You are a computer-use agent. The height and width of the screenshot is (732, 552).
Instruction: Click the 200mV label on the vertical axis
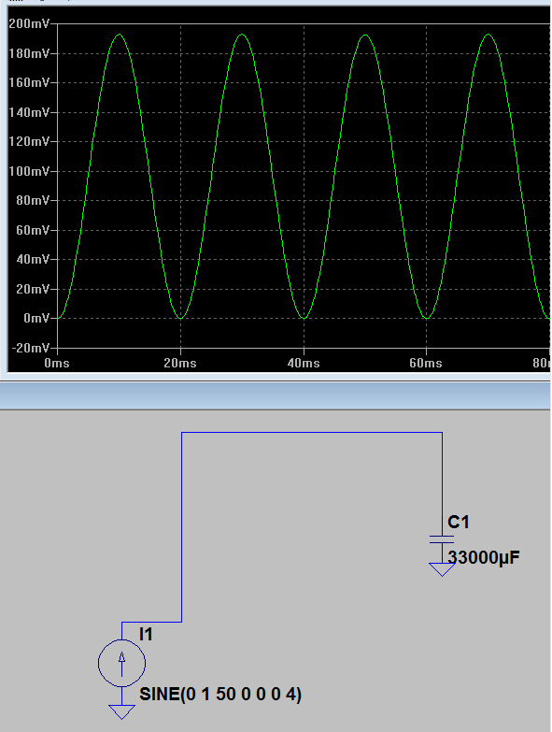[28, 23]
